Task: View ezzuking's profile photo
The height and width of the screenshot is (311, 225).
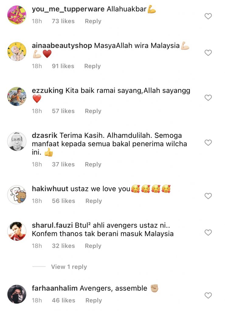Action: click(17, 96)
